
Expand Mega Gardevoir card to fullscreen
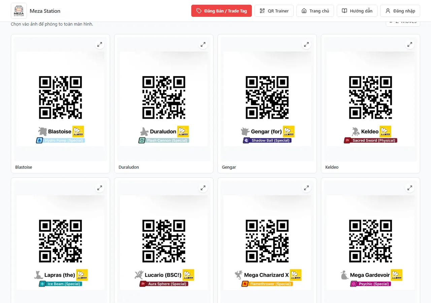tap(410, 188)
